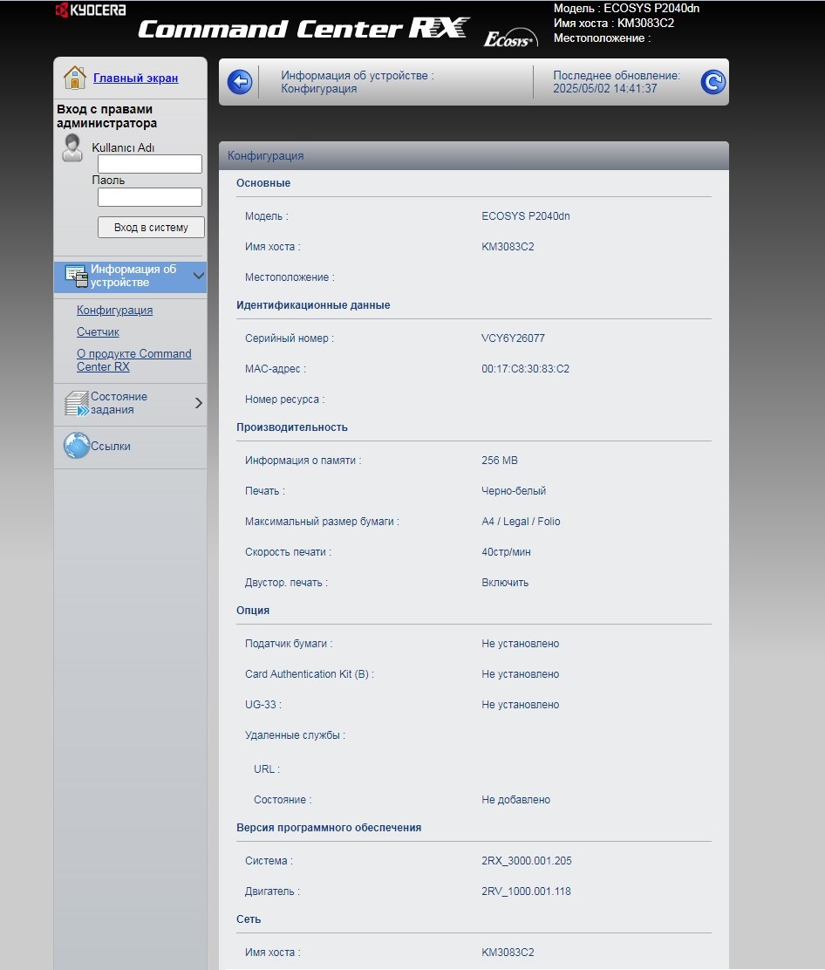Viewport: 825px width, 970px height.
Task: Click the memory value 256 MB
Action: click(500, 461)
